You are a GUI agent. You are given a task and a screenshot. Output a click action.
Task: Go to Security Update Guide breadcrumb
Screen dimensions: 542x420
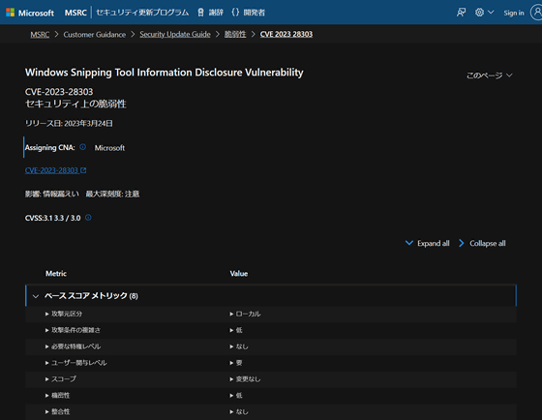pos(175,34)
